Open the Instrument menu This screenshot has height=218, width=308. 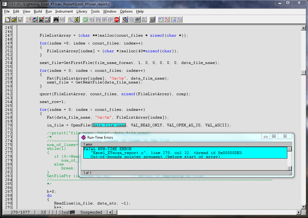click(64, 11)
